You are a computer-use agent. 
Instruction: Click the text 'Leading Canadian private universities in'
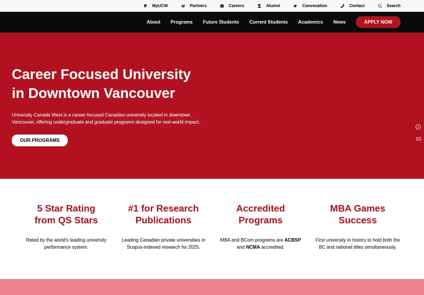163,240
